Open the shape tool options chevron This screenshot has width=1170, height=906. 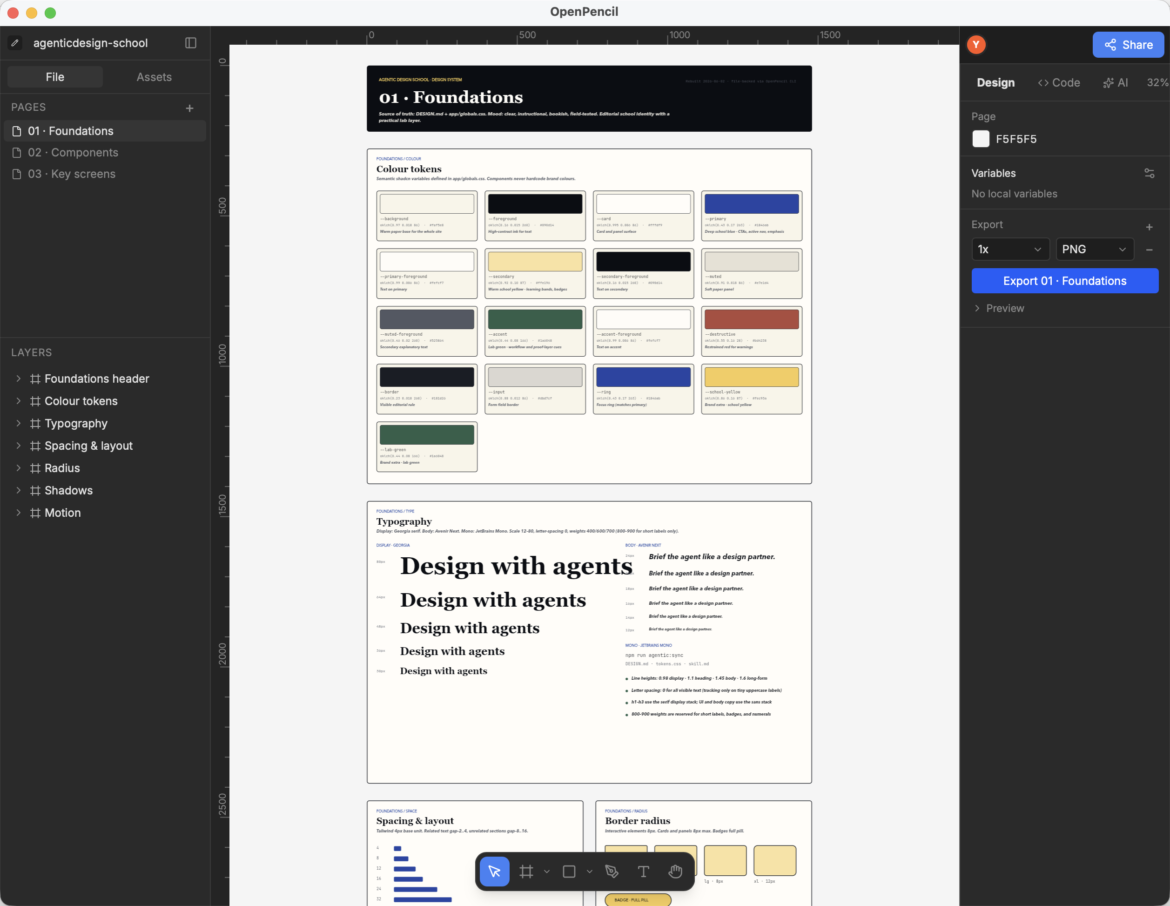click(589, 872)
